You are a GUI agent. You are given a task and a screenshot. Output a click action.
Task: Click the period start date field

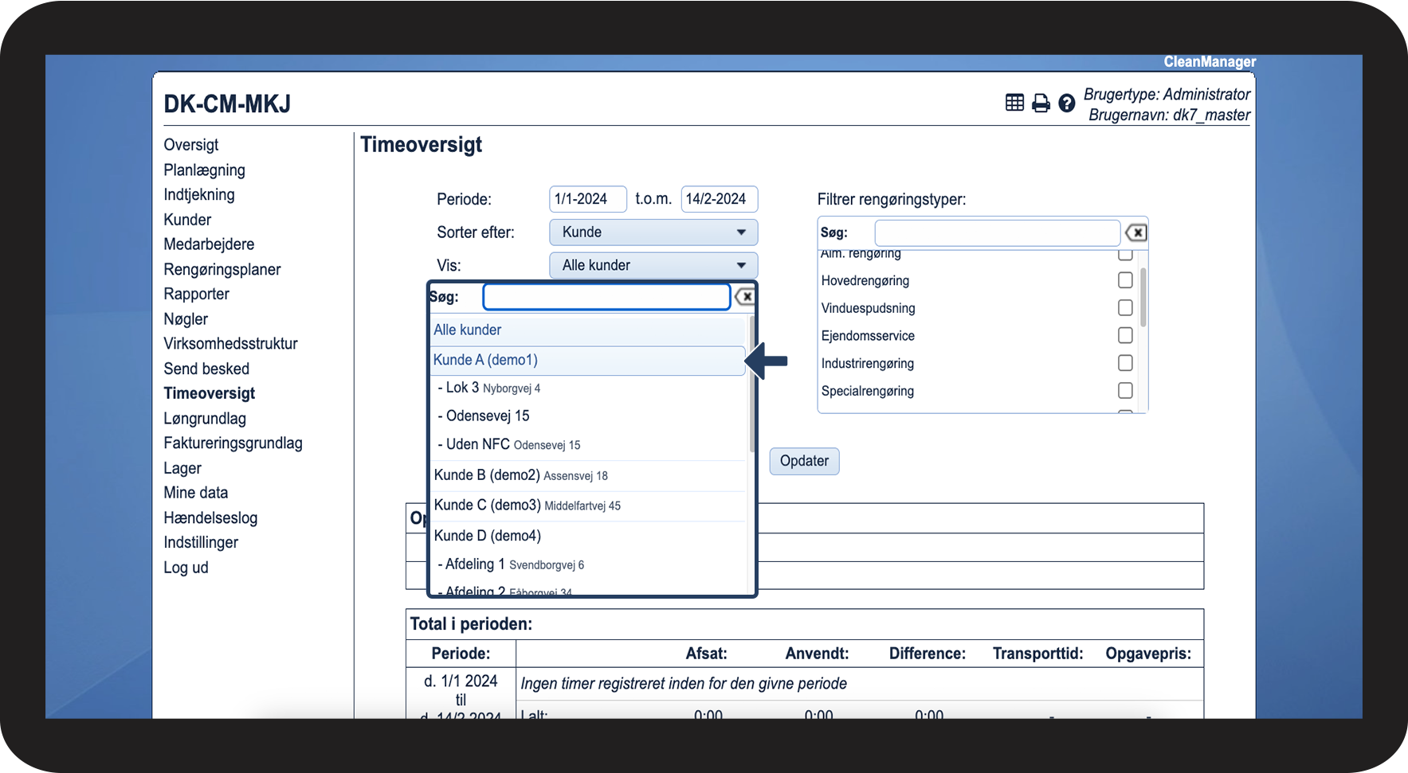tap(587, 199)
